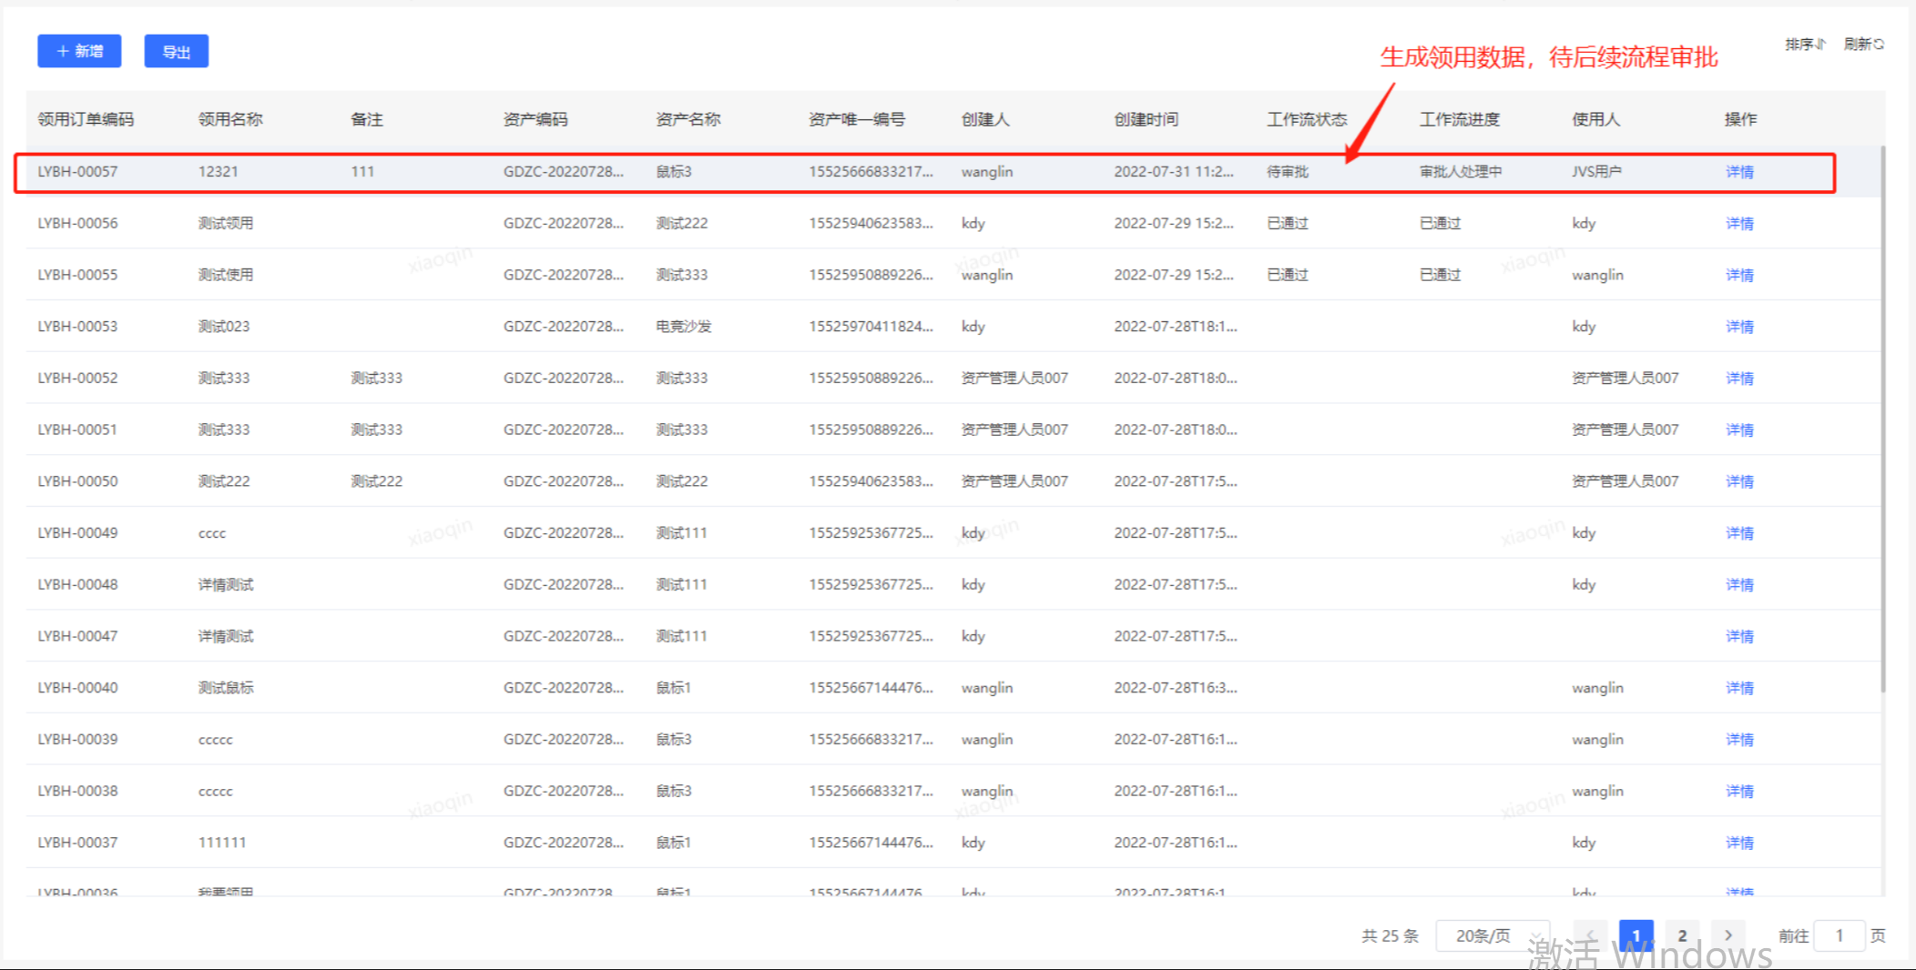
Task: Click the 12321 name cell
Action: tap(219, 172)
